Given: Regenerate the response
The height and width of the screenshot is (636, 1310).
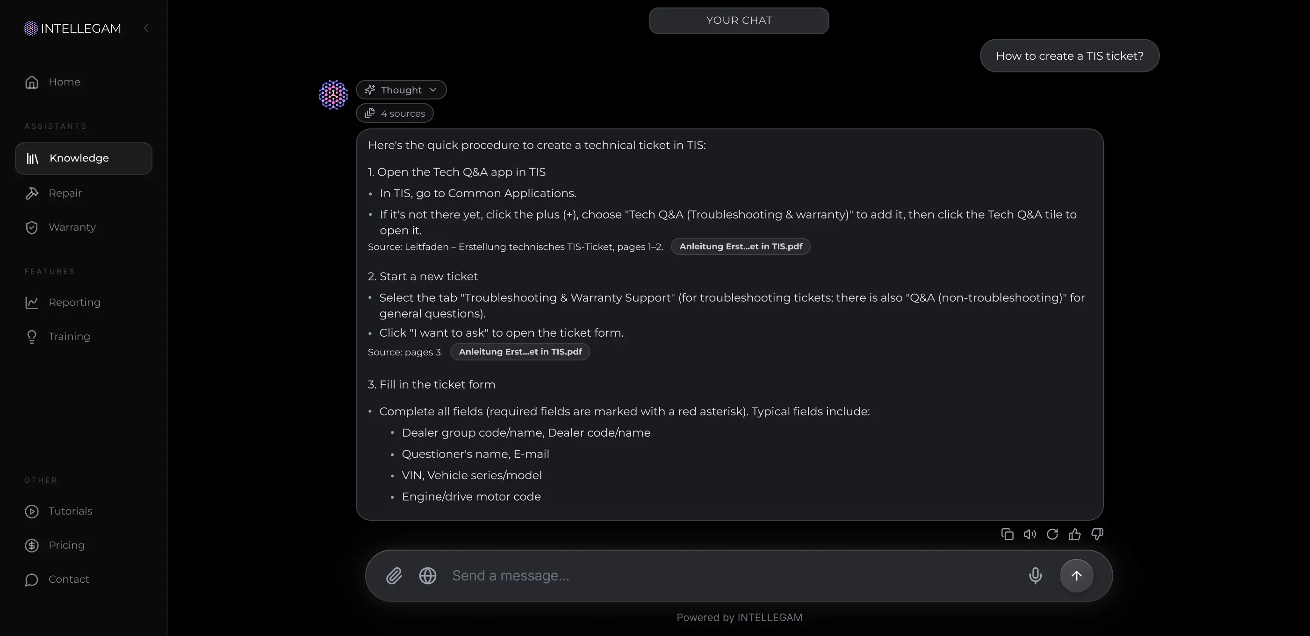Looking at the screenshot, I should 1052,534.
